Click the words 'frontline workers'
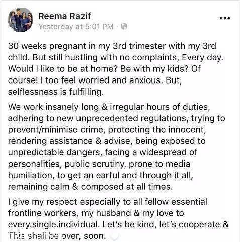The height and width of the screenshot is (242, 240). tap(43, 213)
